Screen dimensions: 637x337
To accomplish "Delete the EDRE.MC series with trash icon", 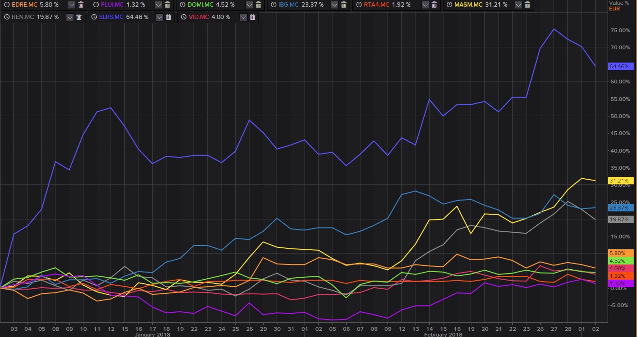I will 81,5.
